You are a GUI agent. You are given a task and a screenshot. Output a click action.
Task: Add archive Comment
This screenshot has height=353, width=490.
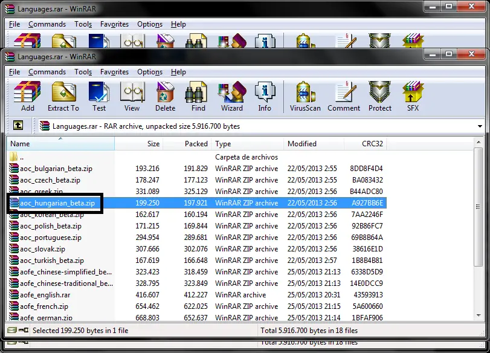coord(344,96)
